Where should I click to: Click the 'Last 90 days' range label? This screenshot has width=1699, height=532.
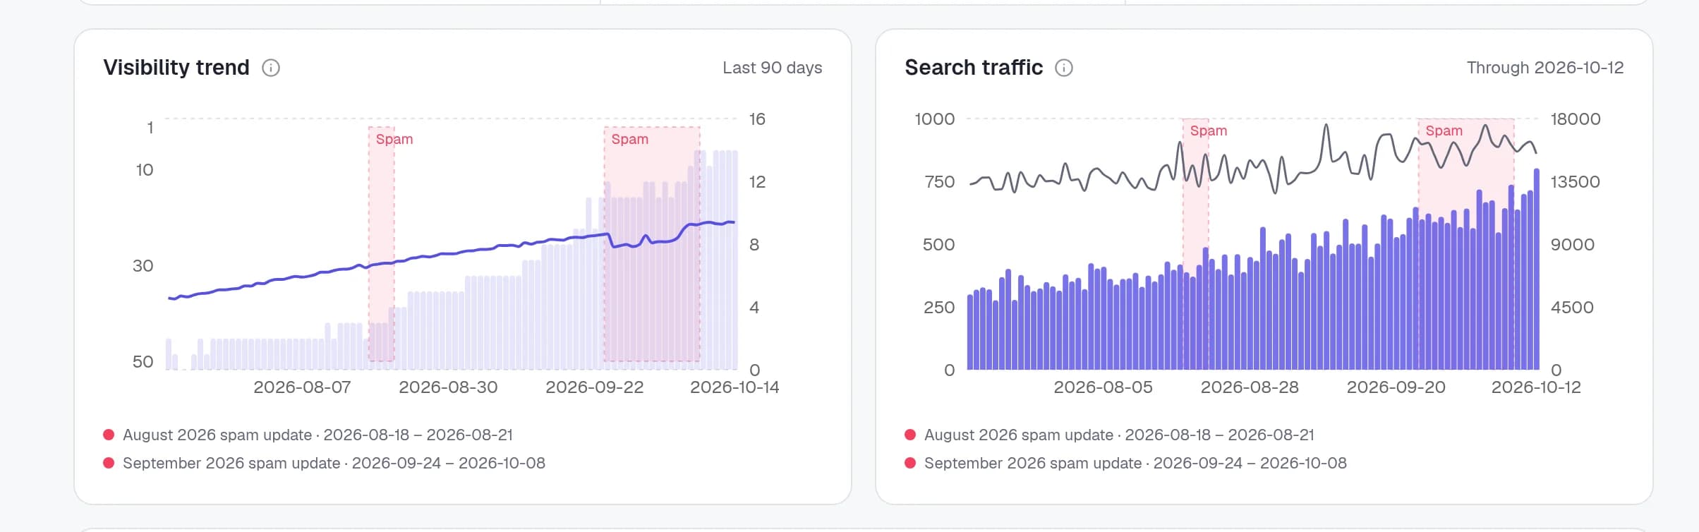(x=773, y=68)
